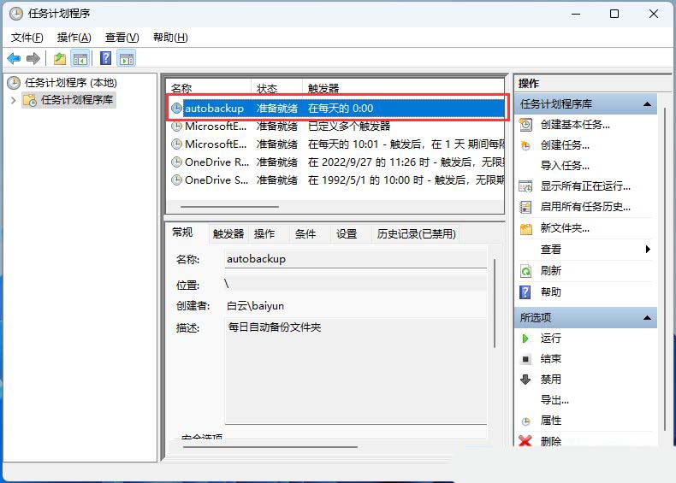Click the folder icon of 任务计划程序库
676x483 pixels.
pyautogui.click(x=30, y=100)
